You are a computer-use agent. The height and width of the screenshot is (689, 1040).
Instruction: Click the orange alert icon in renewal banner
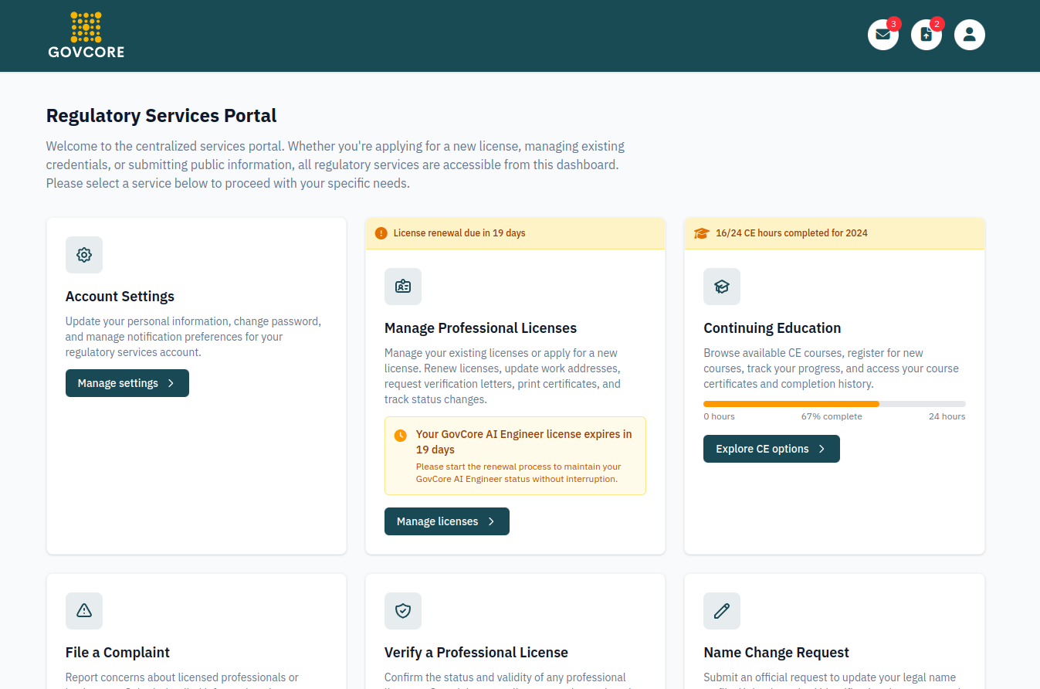point(381,233)
